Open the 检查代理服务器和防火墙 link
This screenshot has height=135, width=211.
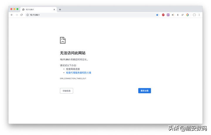(x=79, y=72)
